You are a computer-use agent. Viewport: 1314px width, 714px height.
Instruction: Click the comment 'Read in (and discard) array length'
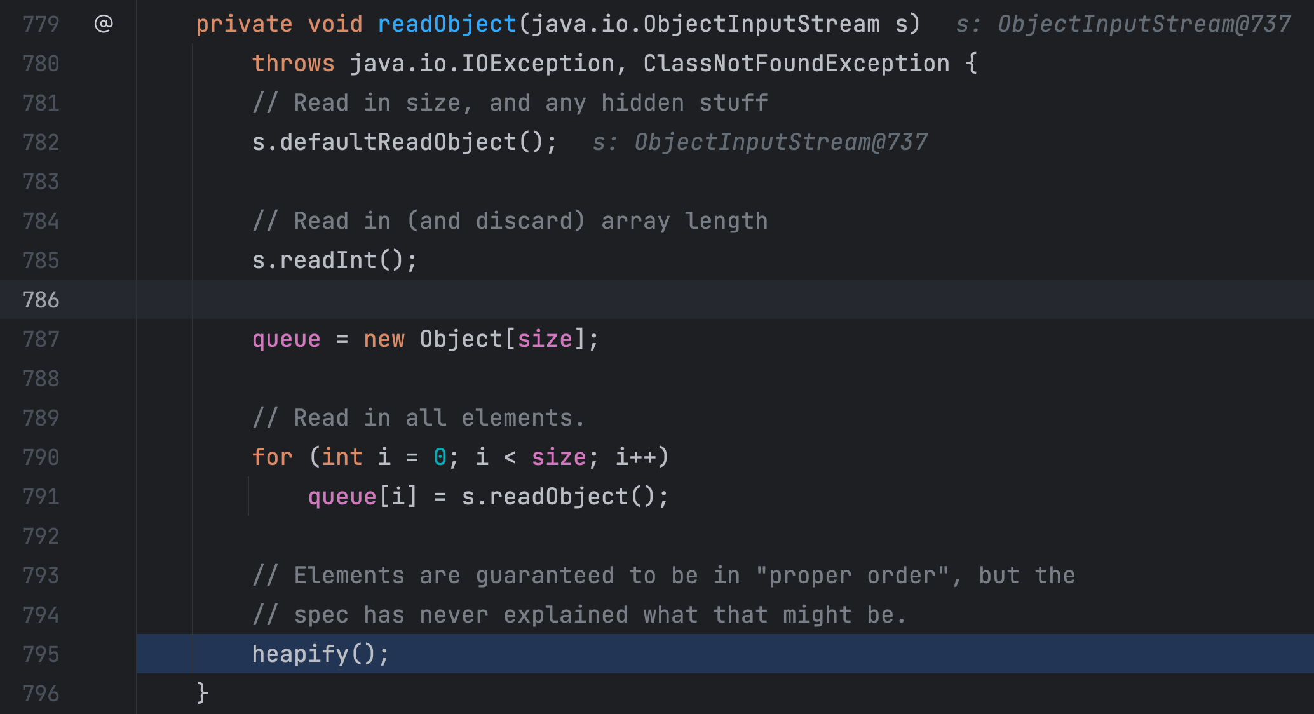click(x=510, y=221)
